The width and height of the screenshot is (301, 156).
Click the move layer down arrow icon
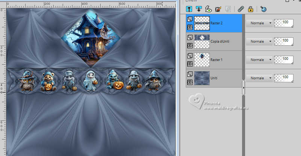199,9
